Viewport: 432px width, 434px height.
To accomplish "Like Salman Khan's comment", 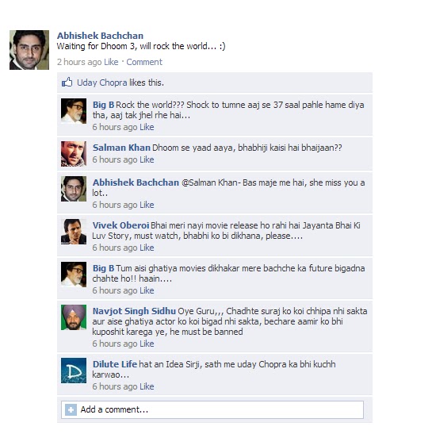I will tap(147, 159).
